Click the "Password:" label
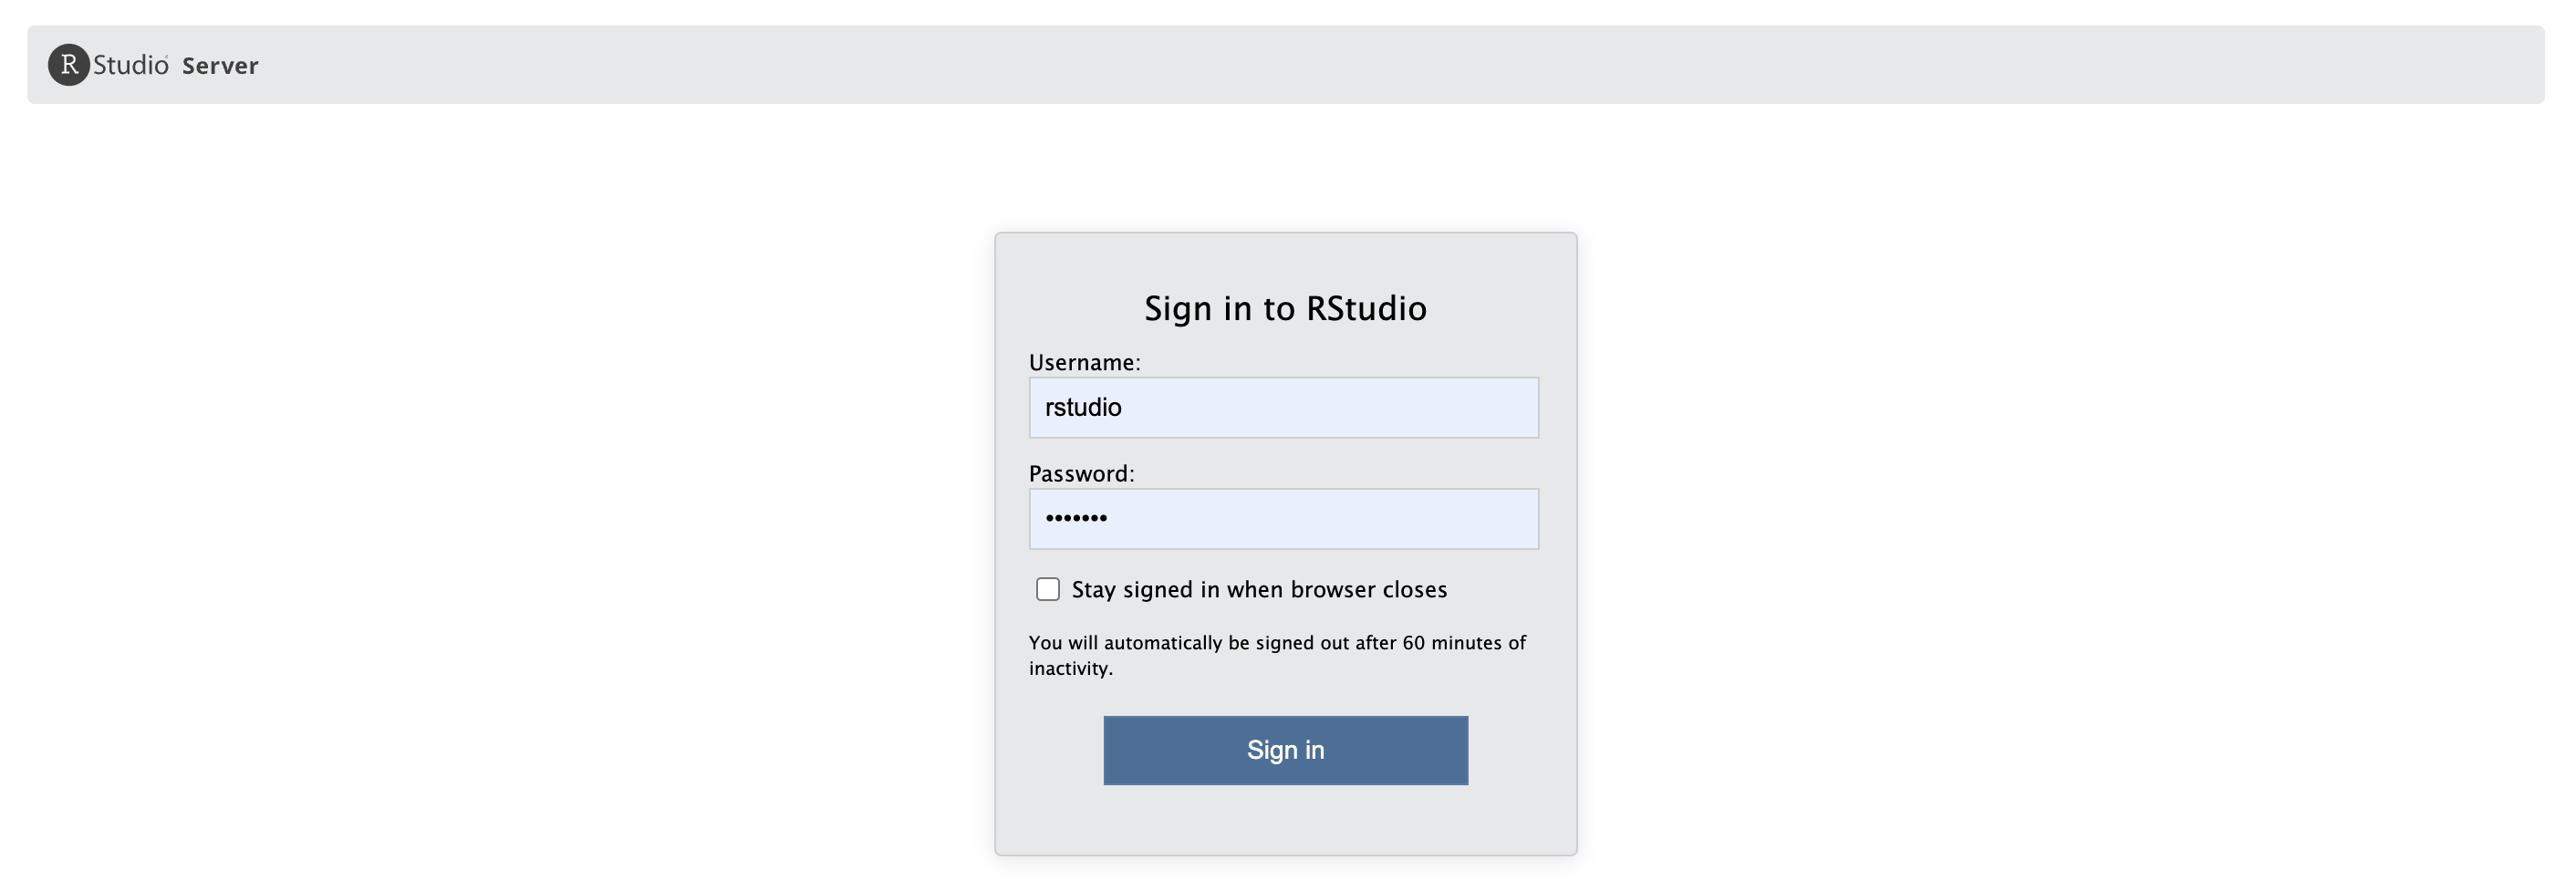 tap(1081, 473)
